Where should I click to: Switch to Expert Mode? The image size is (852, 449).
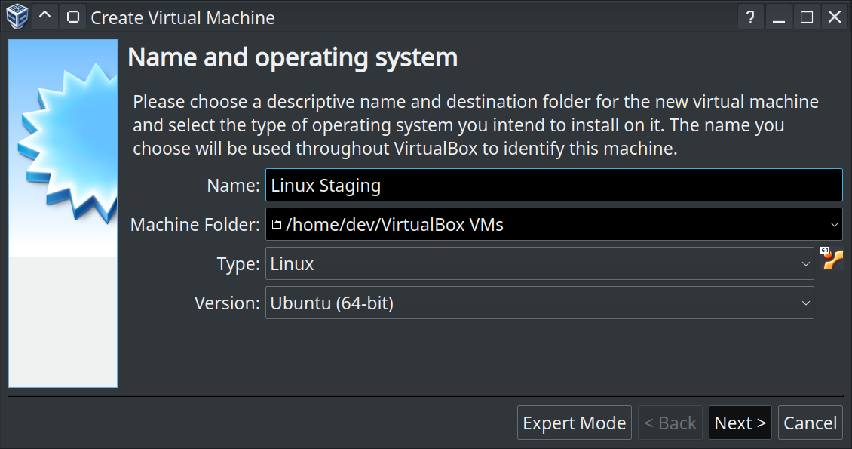pos(574,423)
